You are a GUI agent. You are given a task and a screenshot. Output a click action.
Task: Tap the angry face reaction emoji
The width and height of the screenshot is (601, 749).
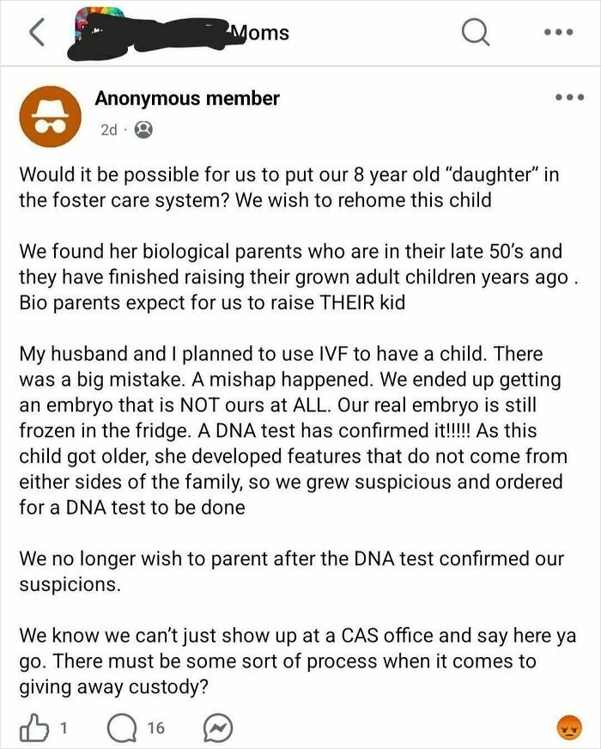(x=571, y=727)
